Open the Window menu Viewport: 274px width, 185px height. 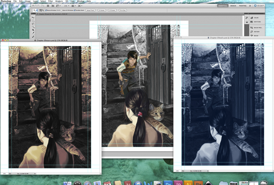click(81, 1)
